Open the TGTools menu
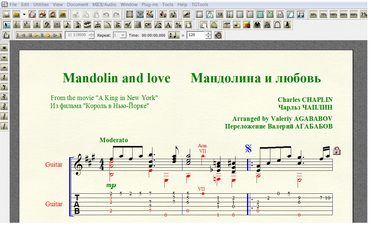The image size is (390, 250). (x=200, y=5)
